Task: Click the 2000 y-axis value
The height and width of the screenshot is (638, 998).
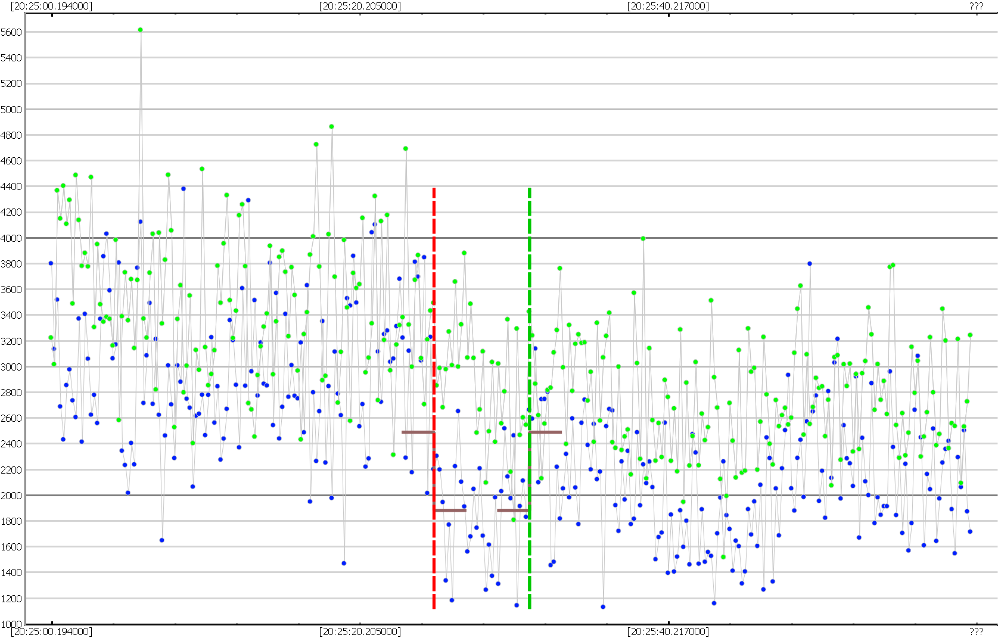Action: tap(11, 496)
